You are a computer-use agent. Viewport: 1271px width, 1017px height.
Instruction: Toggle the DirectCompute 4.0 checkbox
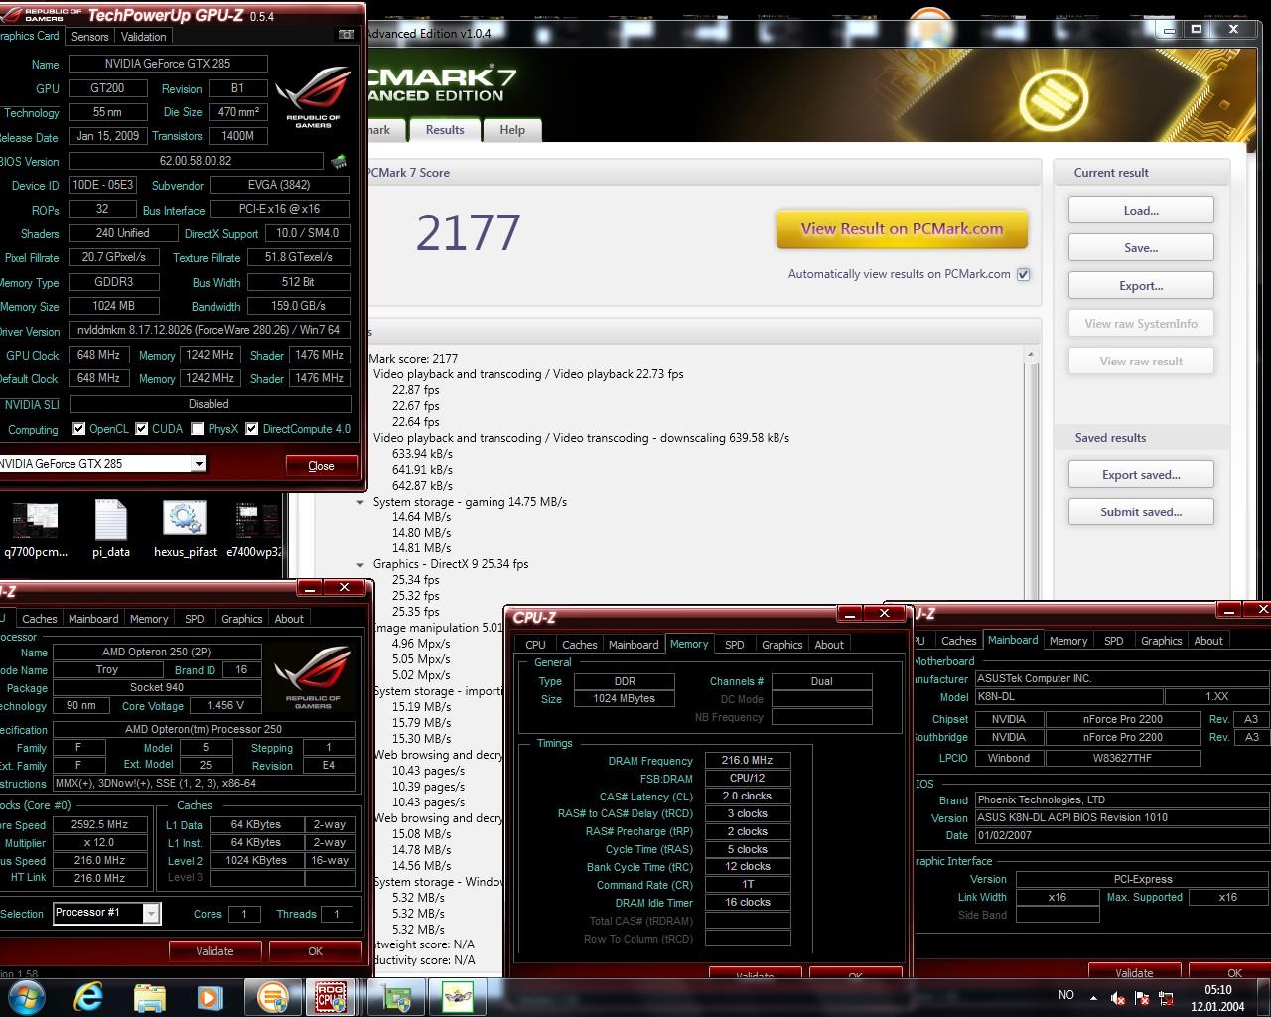point(252,429)
